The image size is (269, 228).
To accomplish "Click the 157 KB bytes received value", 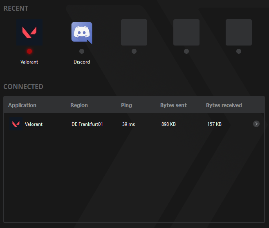I will click(215, 124).
